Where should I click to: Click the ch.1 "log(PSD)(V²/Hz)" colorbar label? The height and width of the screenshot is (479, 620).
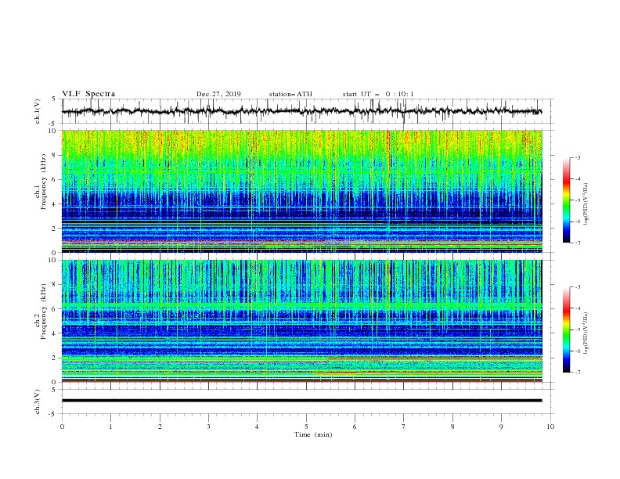click(586, 204)
